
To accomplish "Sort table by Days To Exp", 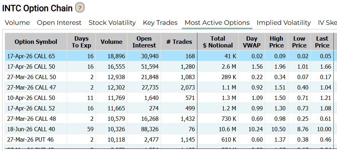I will coord(81,42).
